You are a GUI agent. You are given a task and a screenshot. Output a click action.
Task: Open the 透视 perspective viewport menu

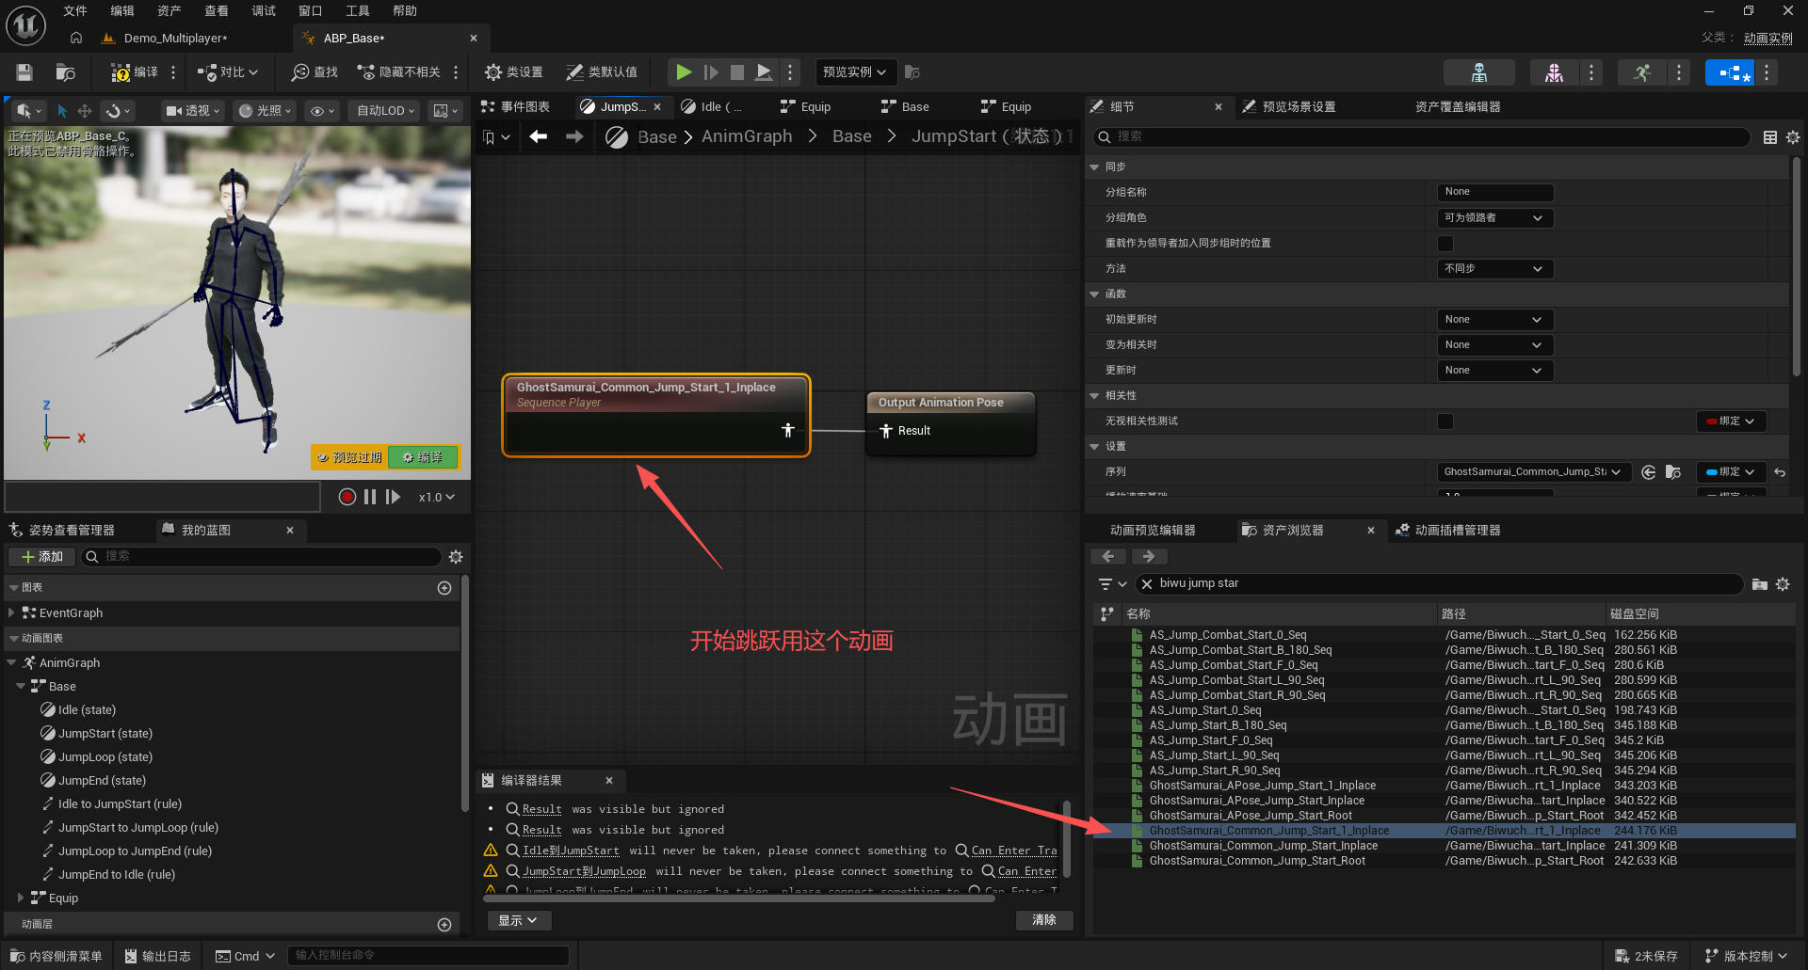click(x=192, y=111)
